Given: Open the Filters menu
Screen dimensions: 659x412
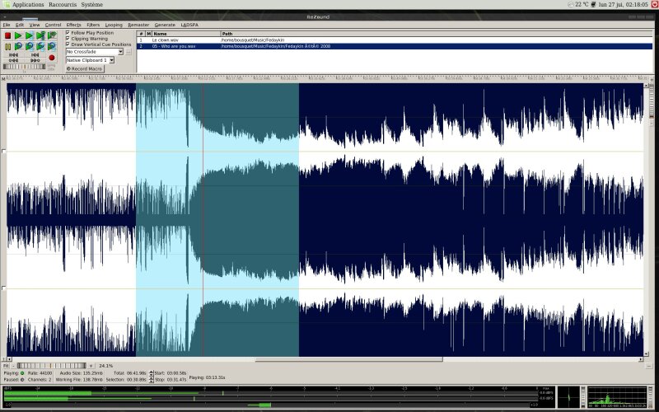Looking at the screenshot, I should coord(93,25).
